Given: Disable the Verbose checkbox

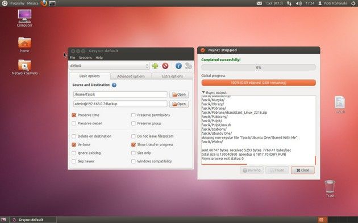Looking at the screenshot, I should [74, 144].
